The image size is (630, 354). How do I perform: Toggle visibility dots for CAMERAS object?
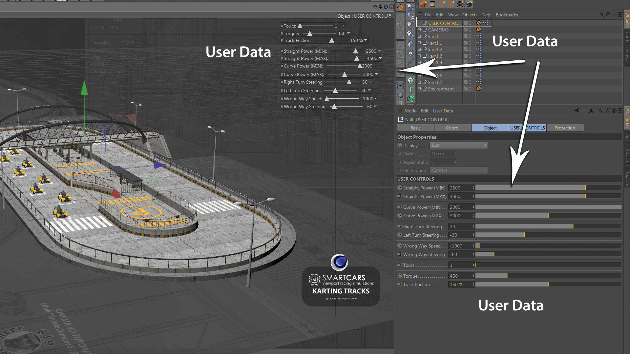click(470, 29)
